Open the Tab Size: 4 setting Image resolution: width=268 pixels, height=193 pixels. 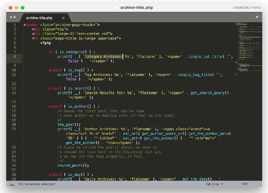pyautogui.click(x=214, y=184)
